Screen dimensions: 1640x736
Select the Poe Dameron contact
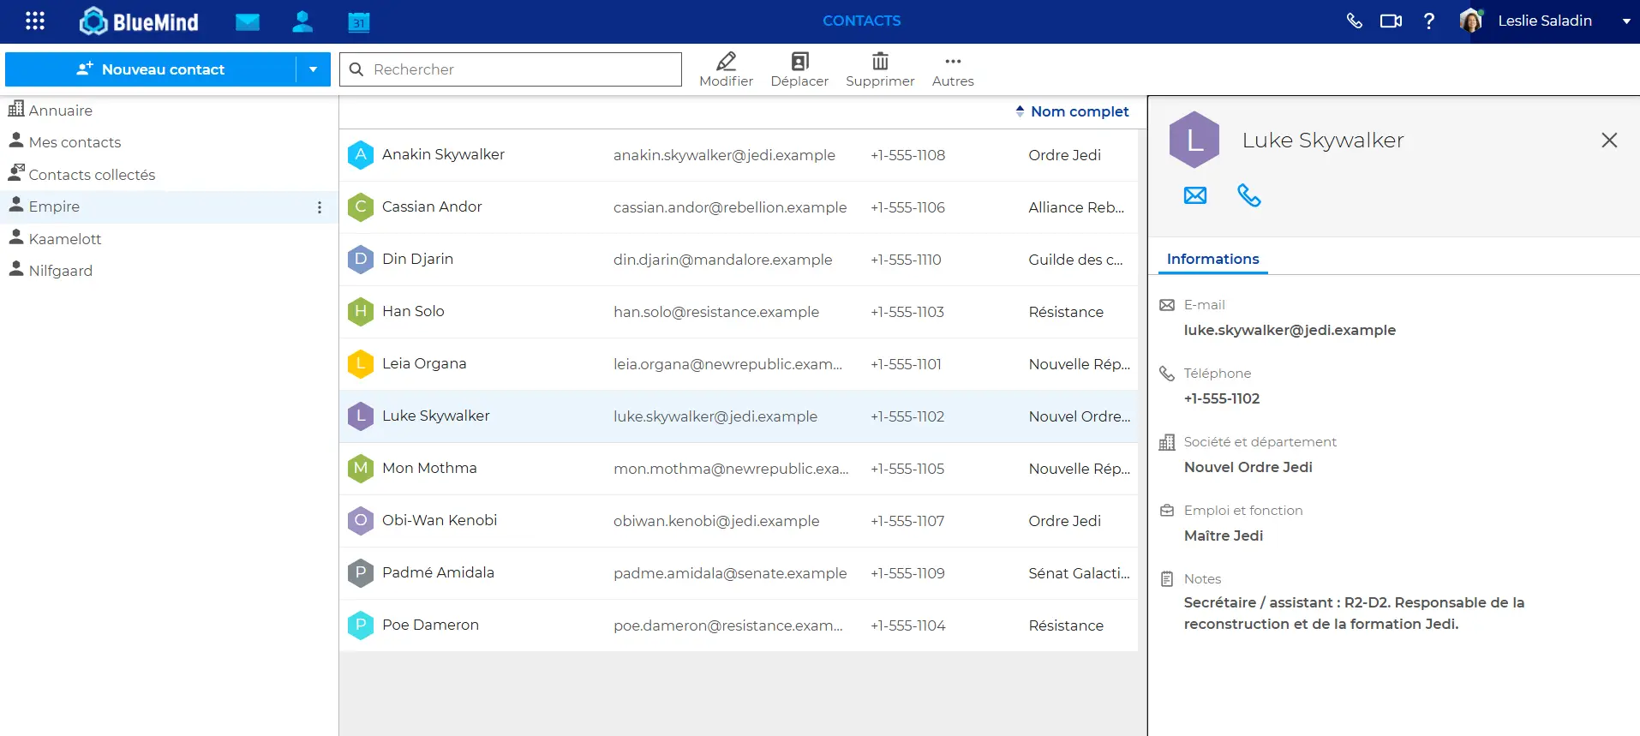click(x=739, y=625)
